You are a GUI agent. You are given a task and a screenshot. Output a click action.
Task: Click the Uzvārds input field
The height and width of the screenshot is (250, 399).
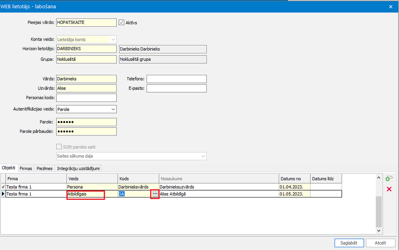pos(86,88)
